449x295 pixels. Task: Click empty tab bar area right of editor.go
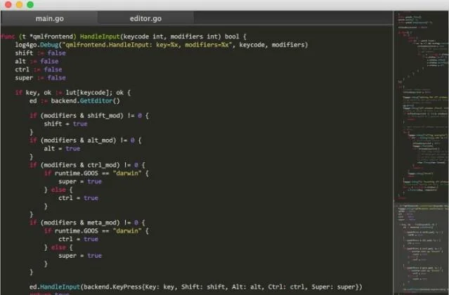point(293,18)
